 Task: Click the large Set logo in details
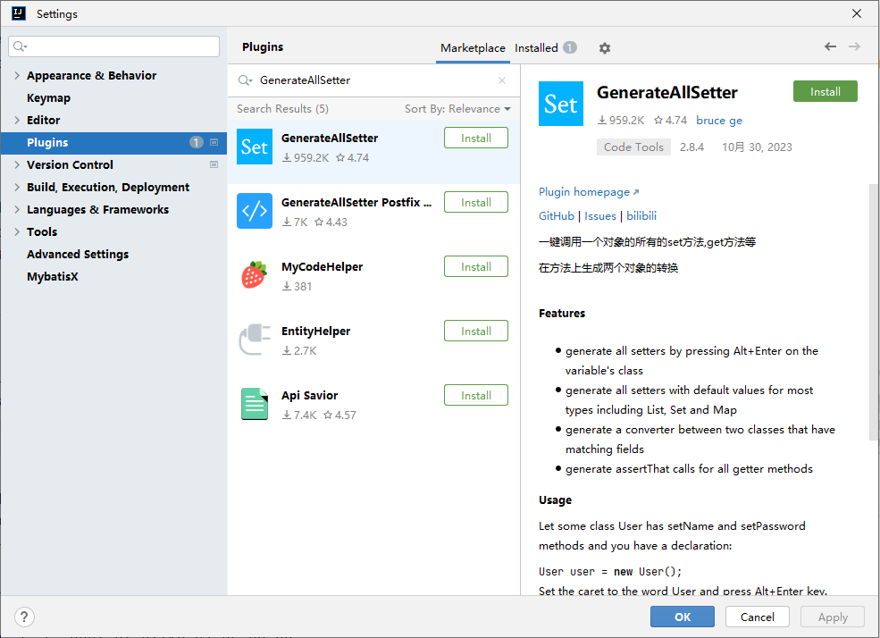tap(561, 104)
